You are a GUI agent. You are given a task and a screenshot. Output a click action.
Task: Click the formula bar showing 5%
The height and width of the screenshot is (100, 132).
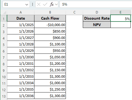coord(96,4)
